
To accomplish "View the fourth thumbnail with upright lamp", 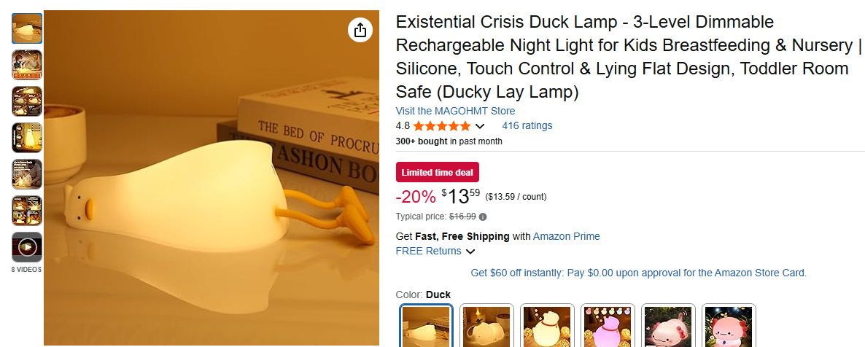I will pos(27,138).
